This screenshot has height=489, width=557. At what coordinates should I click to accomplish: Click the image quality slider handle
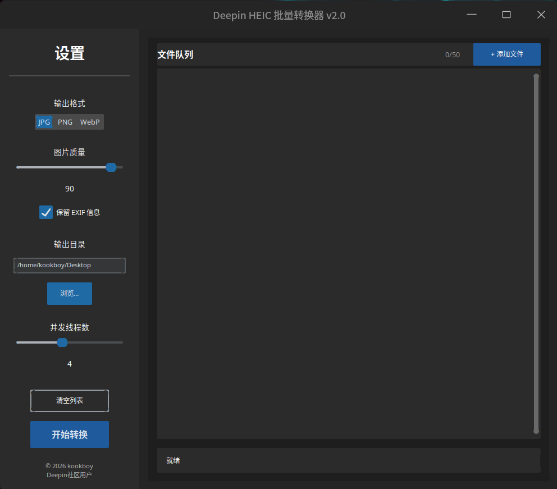click(x=111, y=167)
